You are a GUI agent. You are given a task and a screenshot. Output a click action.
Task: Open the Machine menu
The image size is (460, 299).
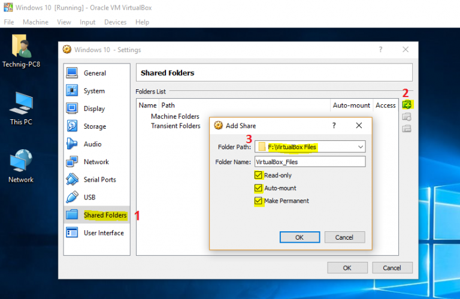(x=35, y=22)
